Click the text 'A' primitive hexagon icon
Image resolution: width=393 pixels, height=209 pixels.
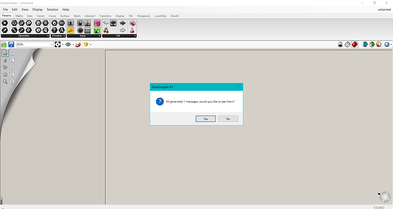[62, 31]
